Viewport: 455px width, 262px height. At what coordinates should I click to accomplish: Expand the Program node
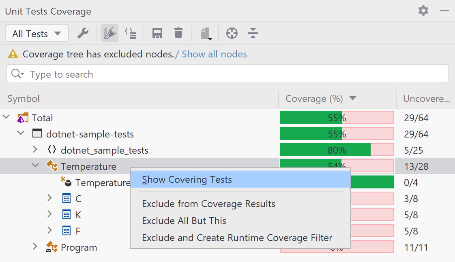click(x=35, y=247)
